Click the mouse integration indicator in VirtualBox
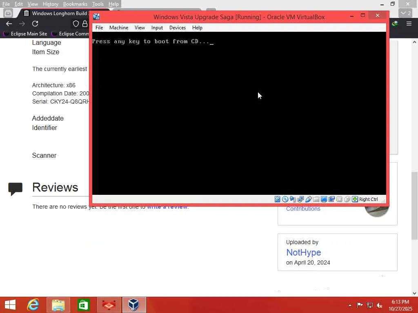 347,199
